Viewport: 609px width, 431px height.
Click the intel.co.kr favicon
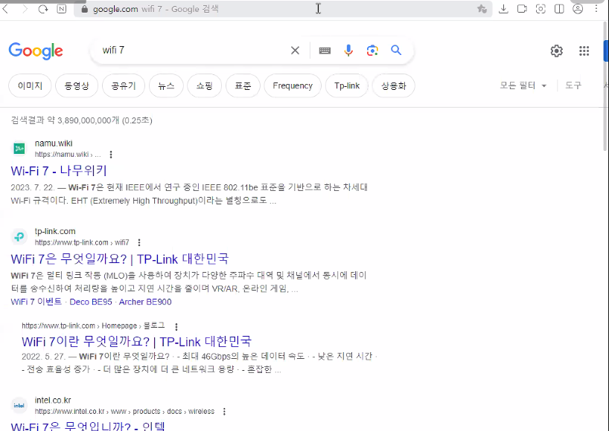[x=19, y=406]
